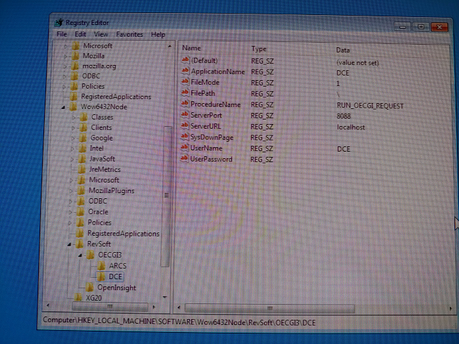Click the Registry Editor title bar icon
The image size is (459, 344).
point(59,22)
